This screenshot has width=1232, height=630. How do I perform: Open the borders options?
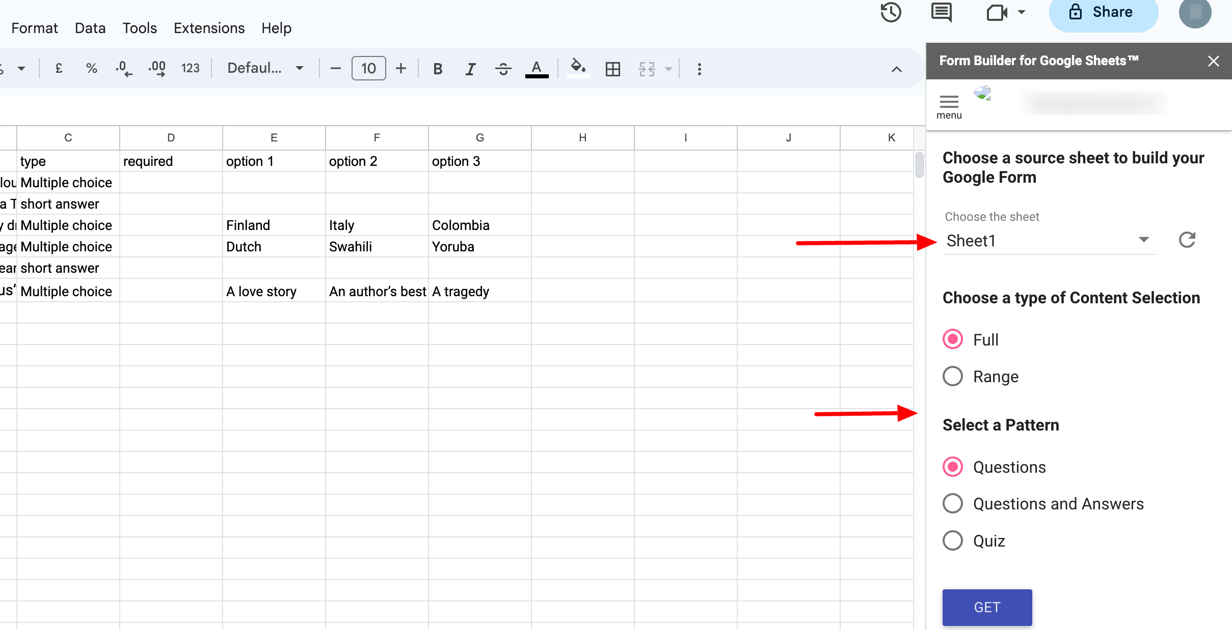click(612, 68)
